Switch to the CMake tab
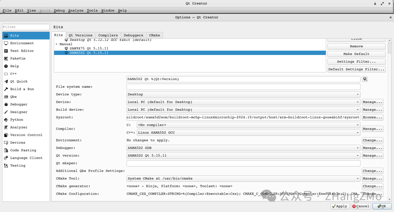Image resolution: width=394 pixels, height=212 pixels. click(154, 35)
